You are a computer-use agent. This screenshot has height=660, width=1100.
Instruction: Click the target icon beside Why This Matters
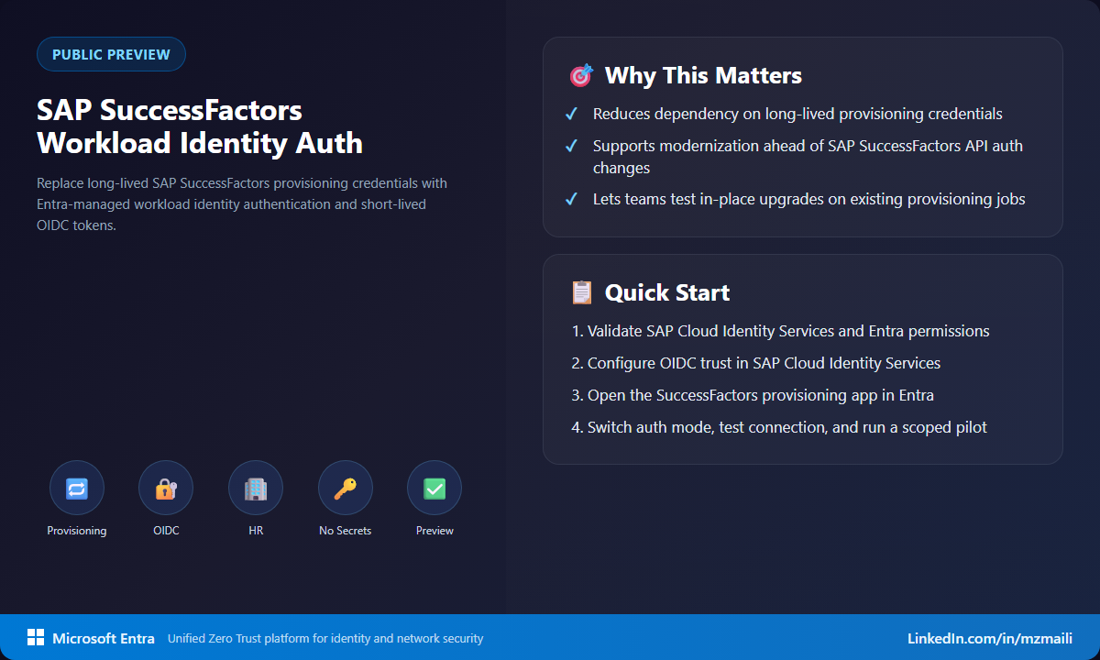581,75
